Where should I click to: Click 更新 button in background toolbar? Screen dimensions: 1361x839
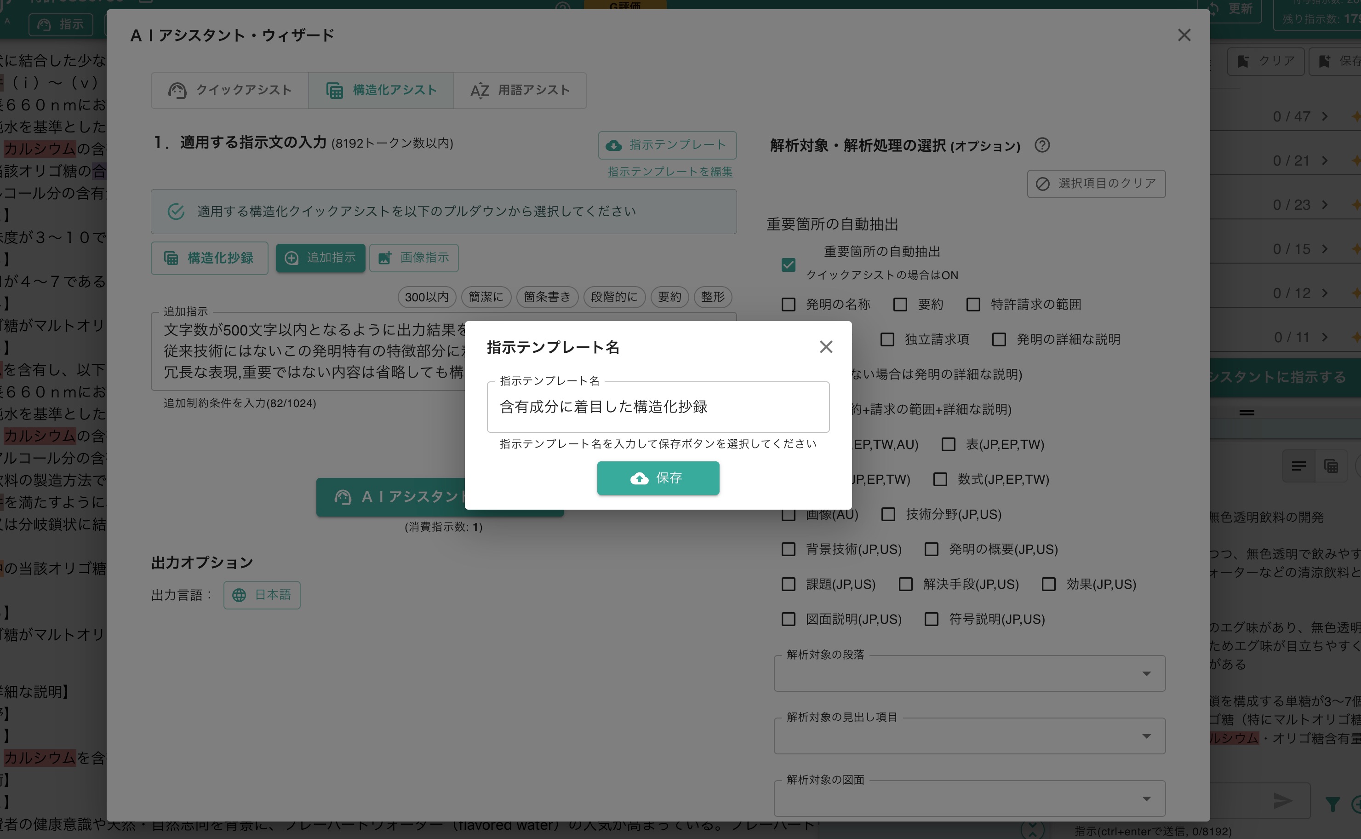[x=1235, y=10]
